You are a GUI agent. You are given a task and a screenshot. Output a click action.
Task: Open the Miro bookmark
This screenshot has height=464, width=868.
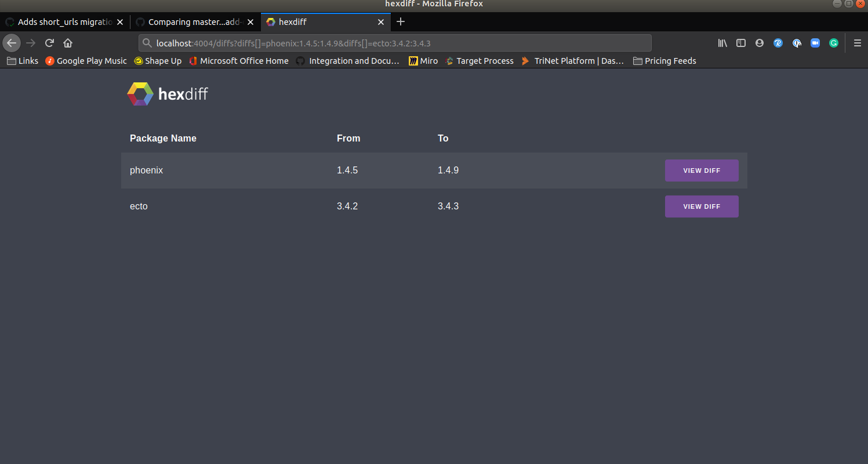(423, 61)
